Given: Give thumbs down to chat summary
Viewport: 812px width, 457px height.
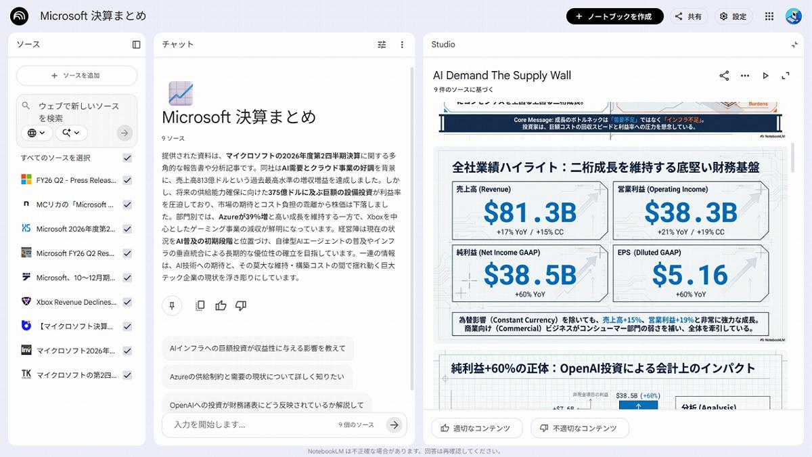Looking at the screenshot, I should pos(241,306).
